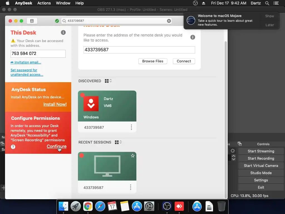The image size is (285, 214).
Task: Select the recent session monitor thumbnail
Action: [x=107, y=166]
